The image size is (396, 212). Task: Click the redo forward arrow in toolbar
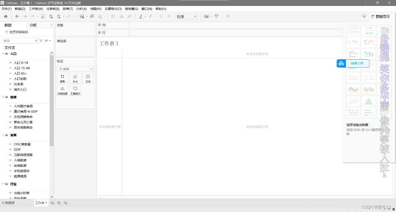(x=25, y=17)
